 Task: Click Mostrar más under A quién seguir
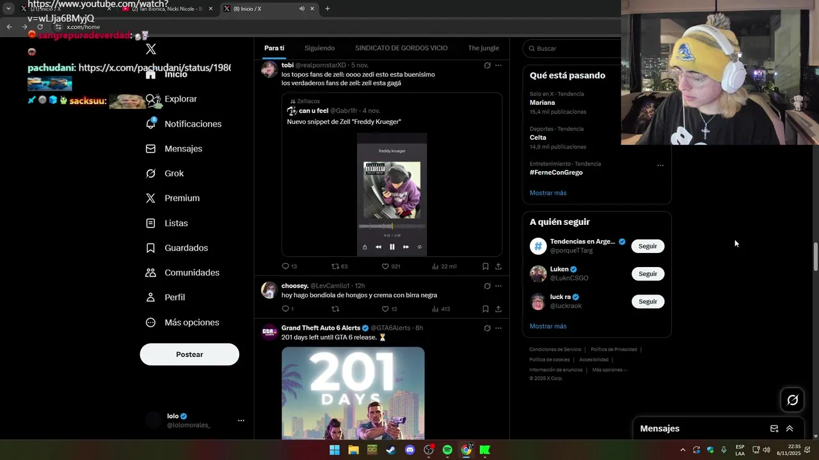pos(548,326)
